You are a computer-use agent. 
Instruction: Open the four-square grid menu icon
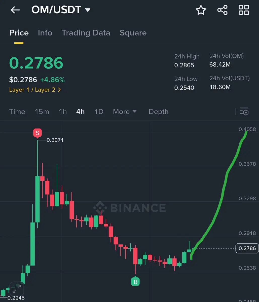[244, 10]
